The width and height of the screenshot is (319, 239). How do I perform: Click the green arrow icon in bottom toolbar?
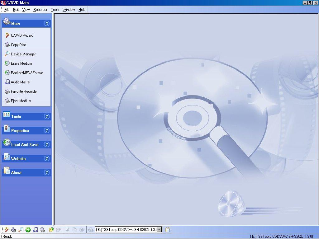[28, 230]
